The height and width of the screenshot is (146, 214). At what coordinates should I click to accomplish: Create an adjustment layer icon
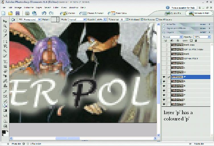coord(172,41)
